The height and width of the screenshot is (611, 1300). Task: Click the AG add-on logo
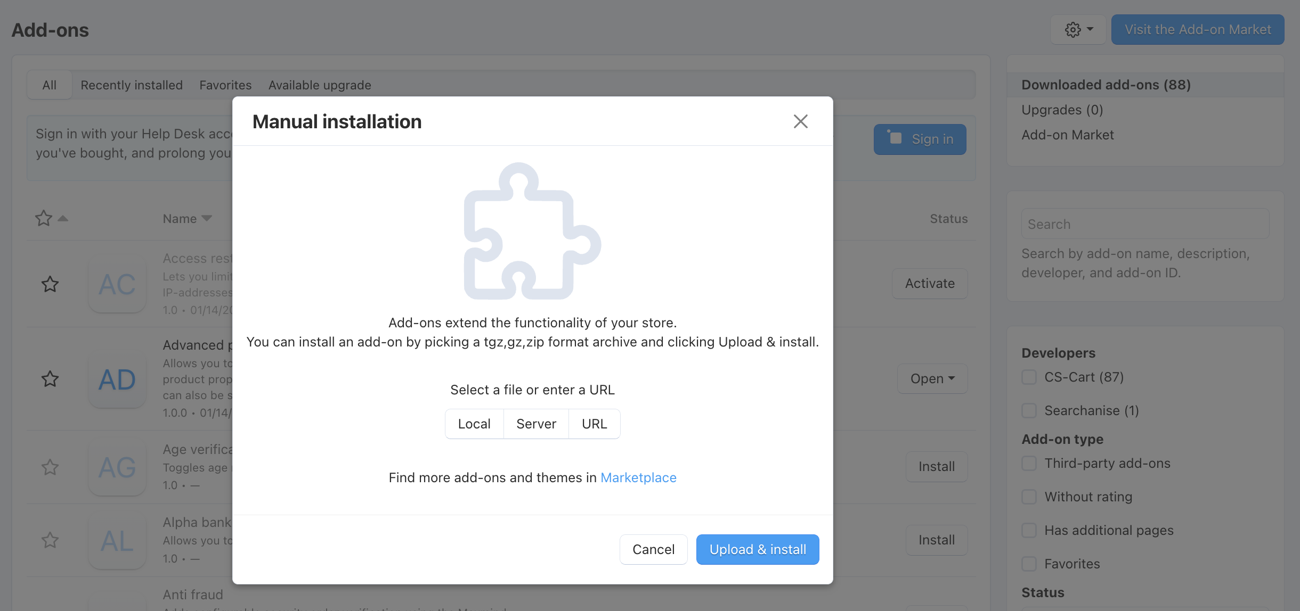coord(117,468)
